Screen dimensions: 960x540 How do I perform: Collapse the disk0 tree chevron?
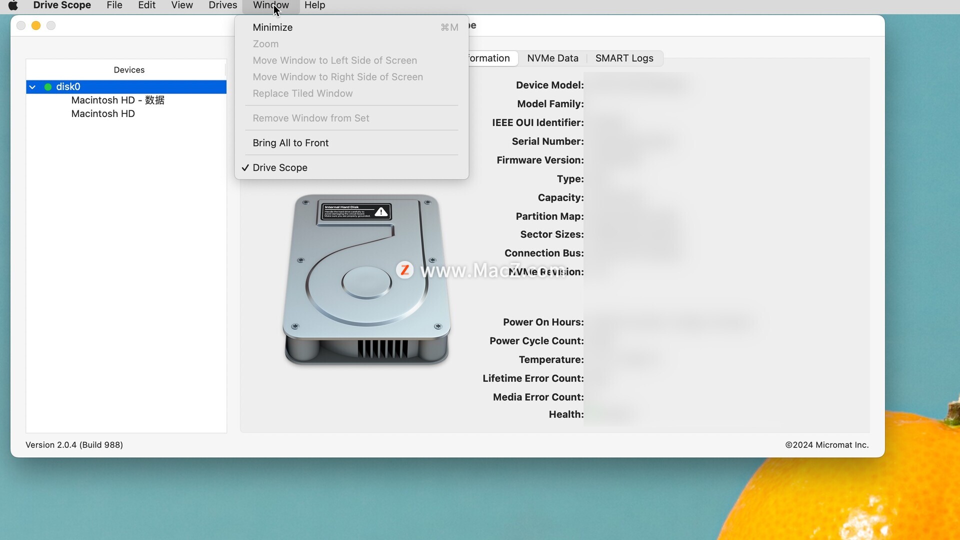click(x=32, y=87)
